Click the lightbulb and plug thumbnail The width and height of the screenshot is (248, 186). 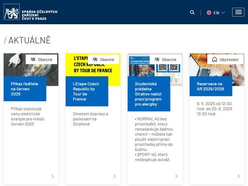coord(31,69)
